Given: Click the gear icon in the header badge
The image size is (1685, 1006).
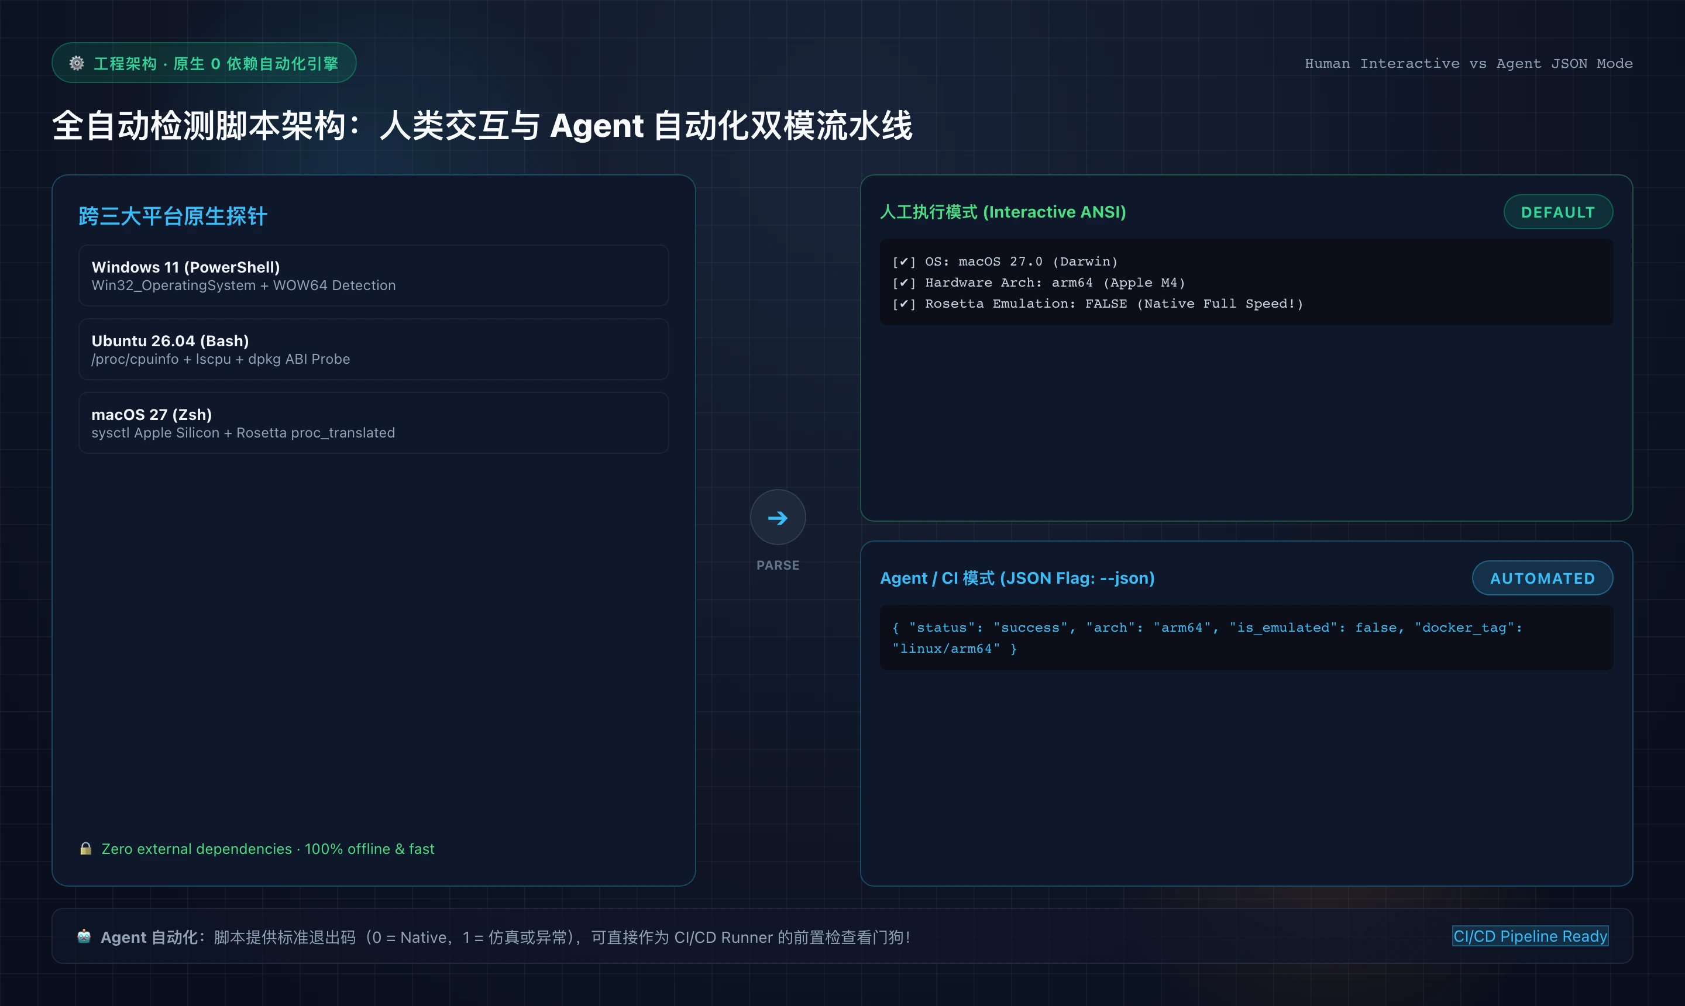Looking at the screenshot, I should coord(77,63).
